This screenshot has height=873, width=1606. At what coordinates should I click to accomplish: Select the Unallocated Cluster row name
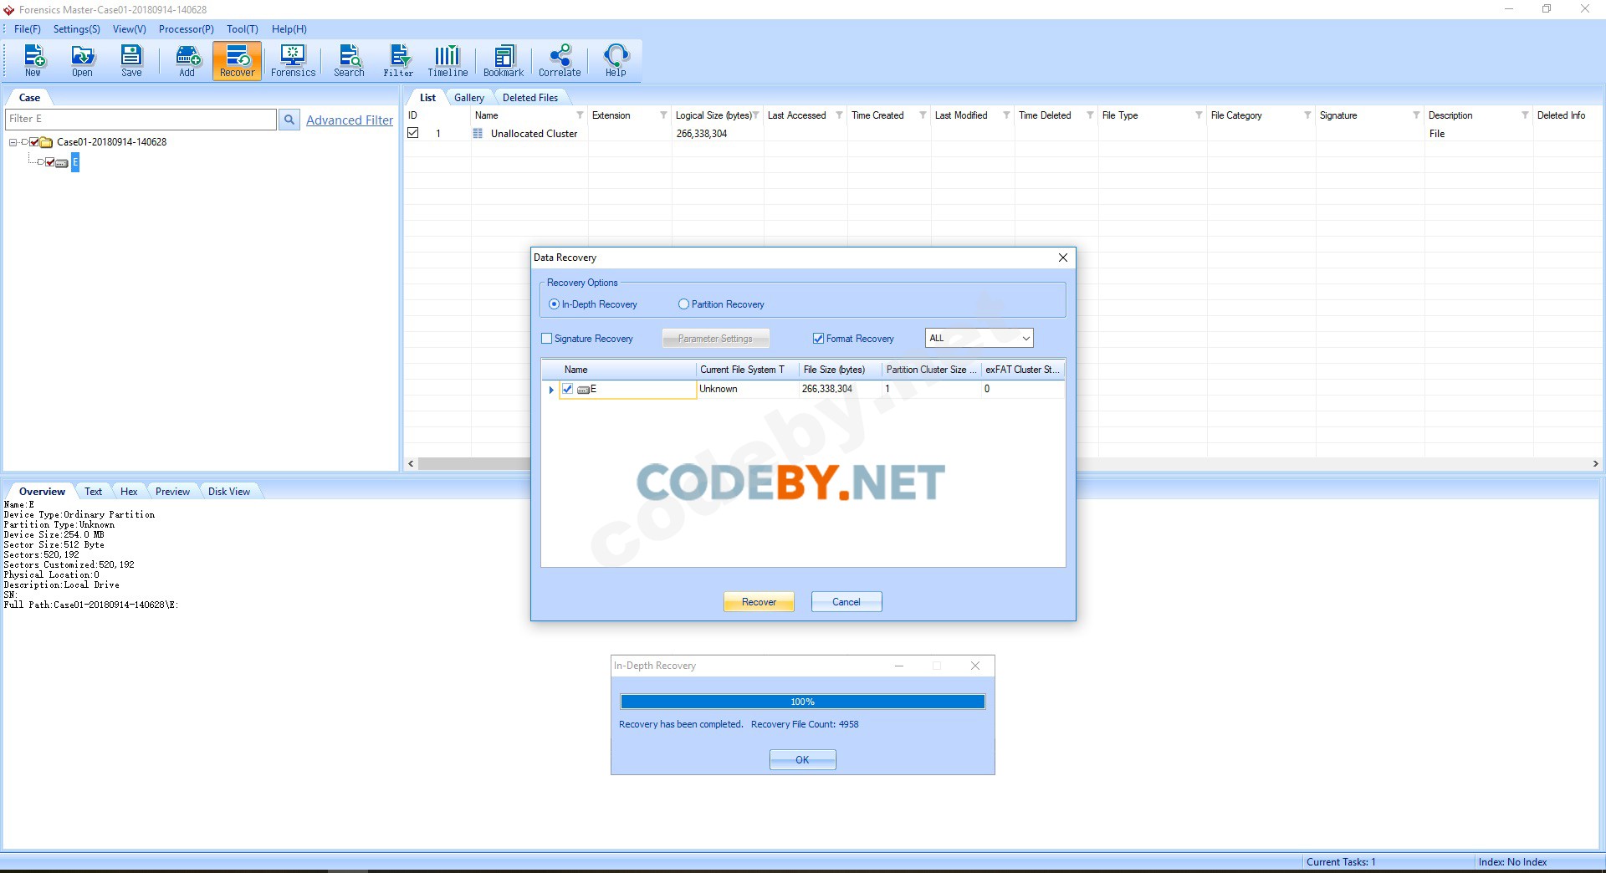click(534, 134)
